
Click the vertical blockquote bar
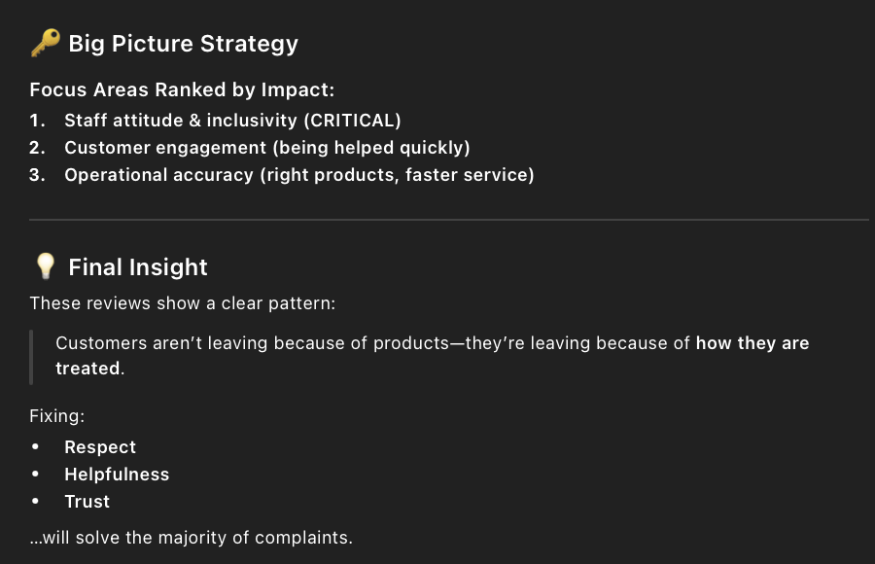point(31,356)
